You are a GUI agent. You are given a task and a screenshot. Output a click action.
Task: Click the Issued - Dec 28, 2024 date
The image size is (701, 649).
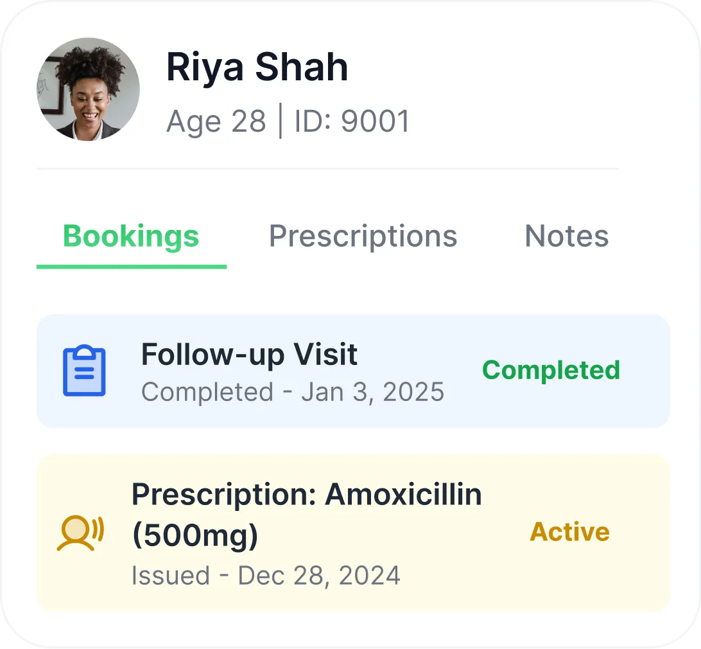266,575
